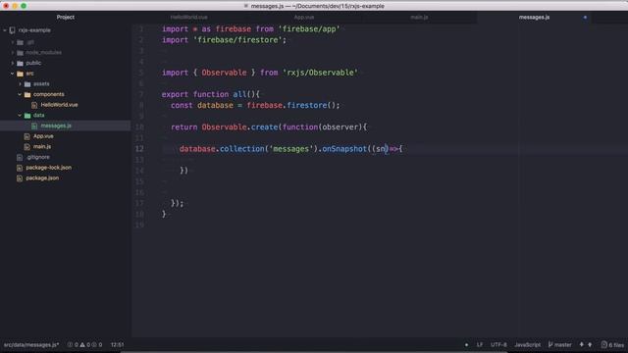Click cursor position 12:51 in status bar
Viewport: 628px width, 353px height.
click(x=118, y=345)
